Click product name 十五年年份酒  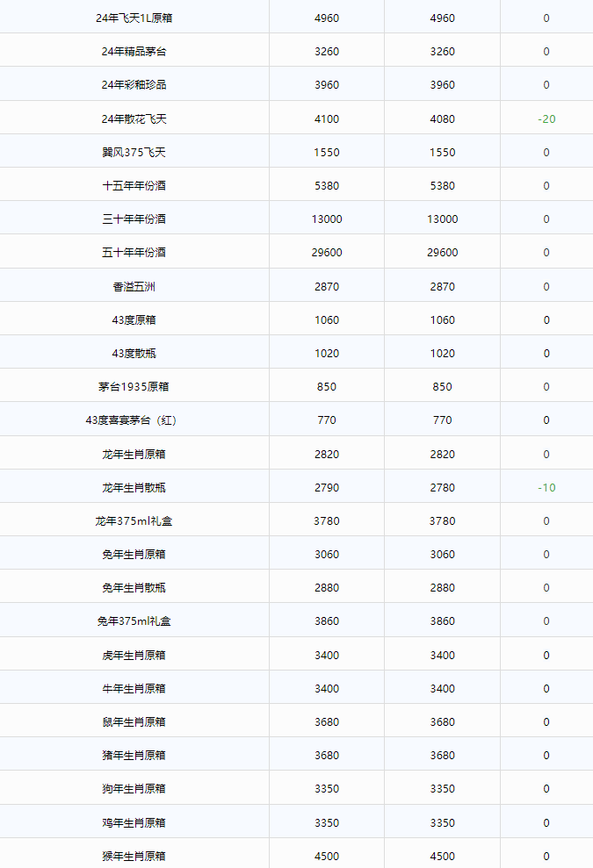(x=134, y=185)
